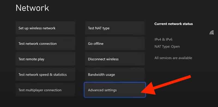Click the NAT Type: Open status text
Image resolution: width=218 pixels, height=107 pixels.
point(167,46)
